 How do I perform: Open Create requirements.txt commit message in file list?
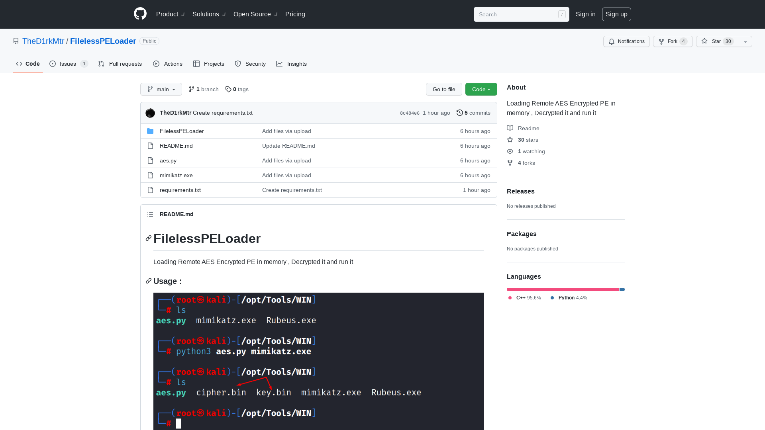coord(292,190)
